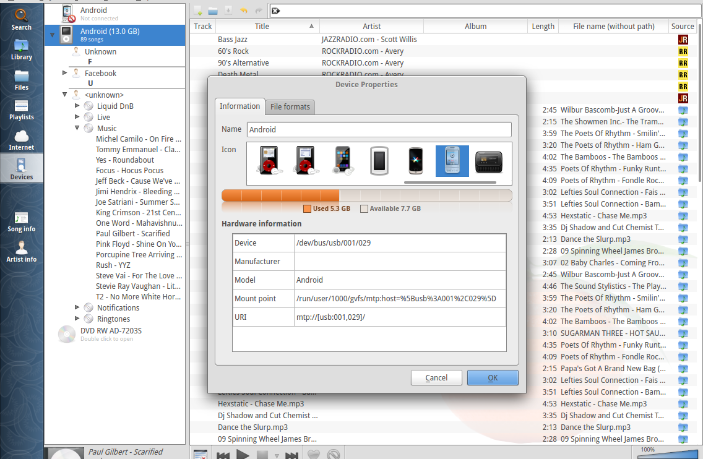Open the Search tab in sidebar

[x=21, y=19]
